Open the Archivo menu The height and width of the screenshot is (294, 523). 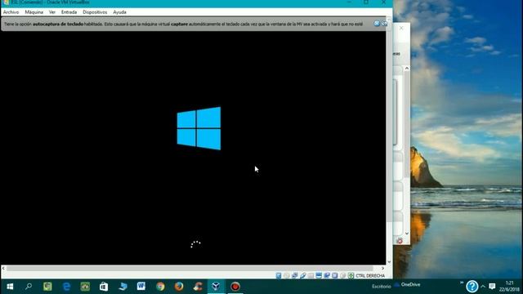11,12
